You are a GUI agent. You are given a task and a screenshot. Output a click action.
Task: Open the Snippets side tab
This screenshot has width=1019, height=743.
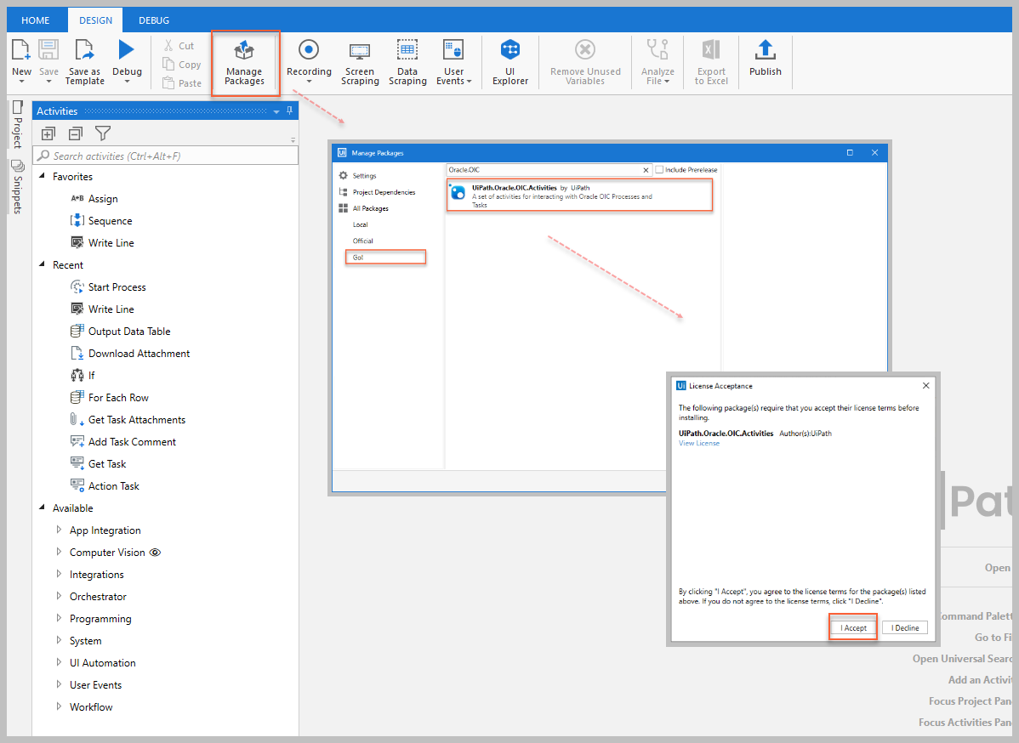click(18, 187)
